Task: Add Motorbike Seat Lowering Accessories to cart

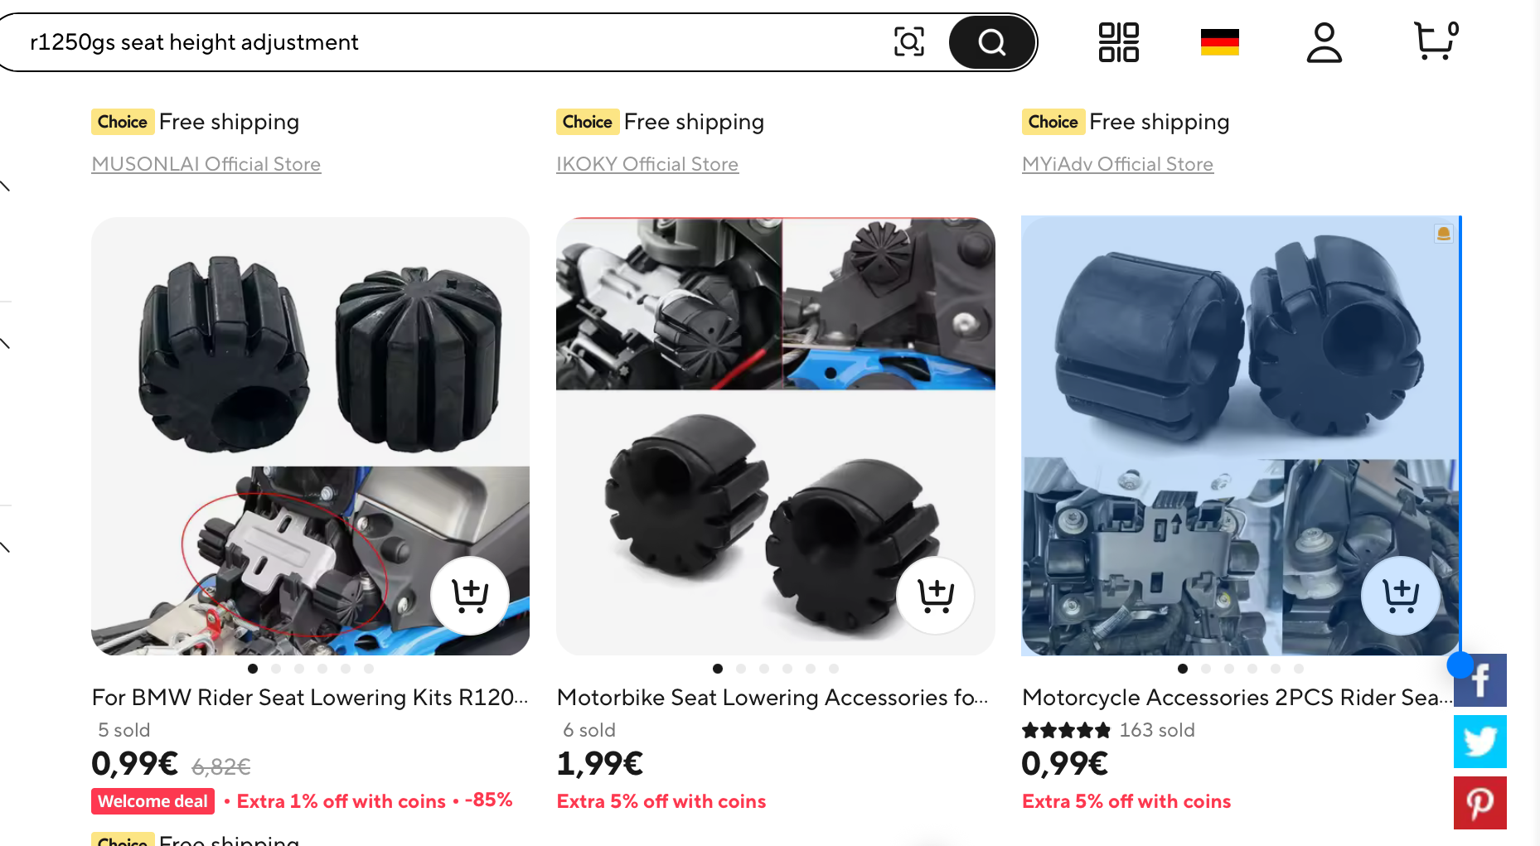Action: [936, 595]
